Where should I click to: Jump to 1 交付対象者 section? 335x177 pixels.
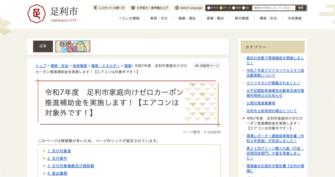[59, 151]
